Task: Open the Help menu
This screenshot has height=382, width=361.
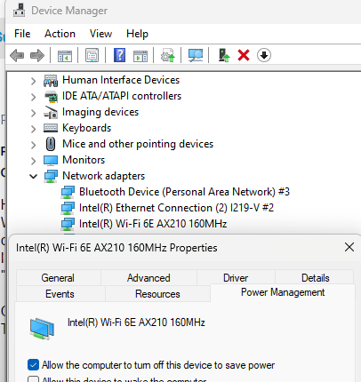Action: (137, 34)
